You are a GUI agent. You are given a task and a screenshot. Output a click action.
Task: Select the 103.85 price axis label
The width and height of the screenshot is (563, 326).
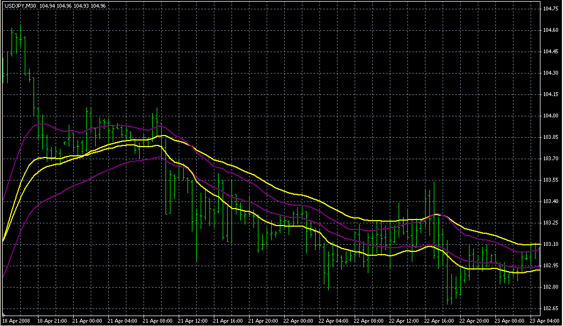550,137
